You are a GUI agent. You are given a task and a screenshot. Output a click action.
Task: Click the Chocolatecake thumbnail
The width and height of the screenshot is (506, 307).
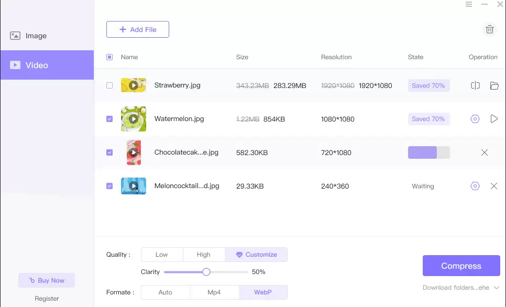click(x=134, y=152)
